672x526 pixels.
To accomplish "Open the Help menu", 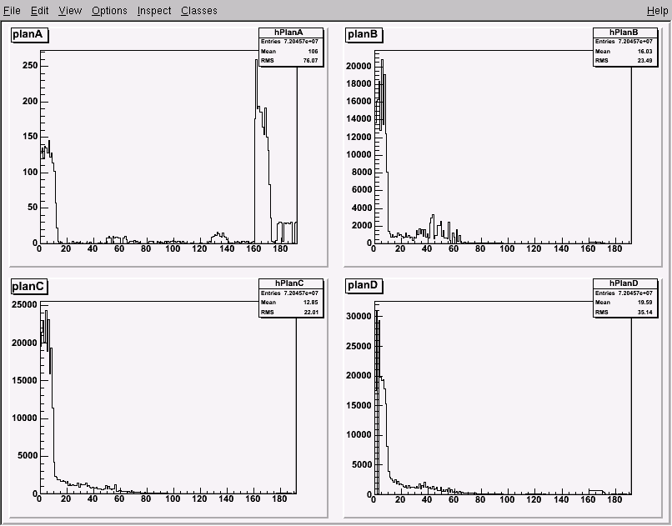I will [657, 11].
